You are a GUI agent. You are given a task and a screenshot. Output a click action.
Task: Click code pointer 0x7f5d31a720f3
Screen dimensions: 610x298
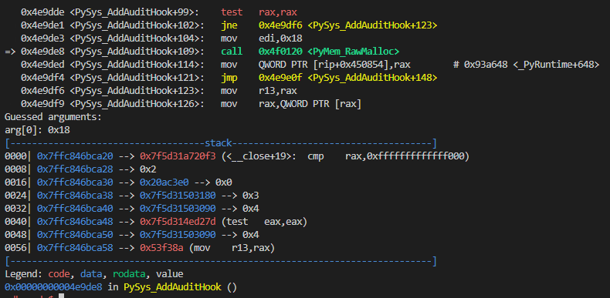178,156
